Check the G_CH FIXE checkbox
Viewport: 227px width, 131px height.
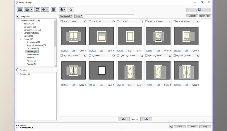pos(118,21)
